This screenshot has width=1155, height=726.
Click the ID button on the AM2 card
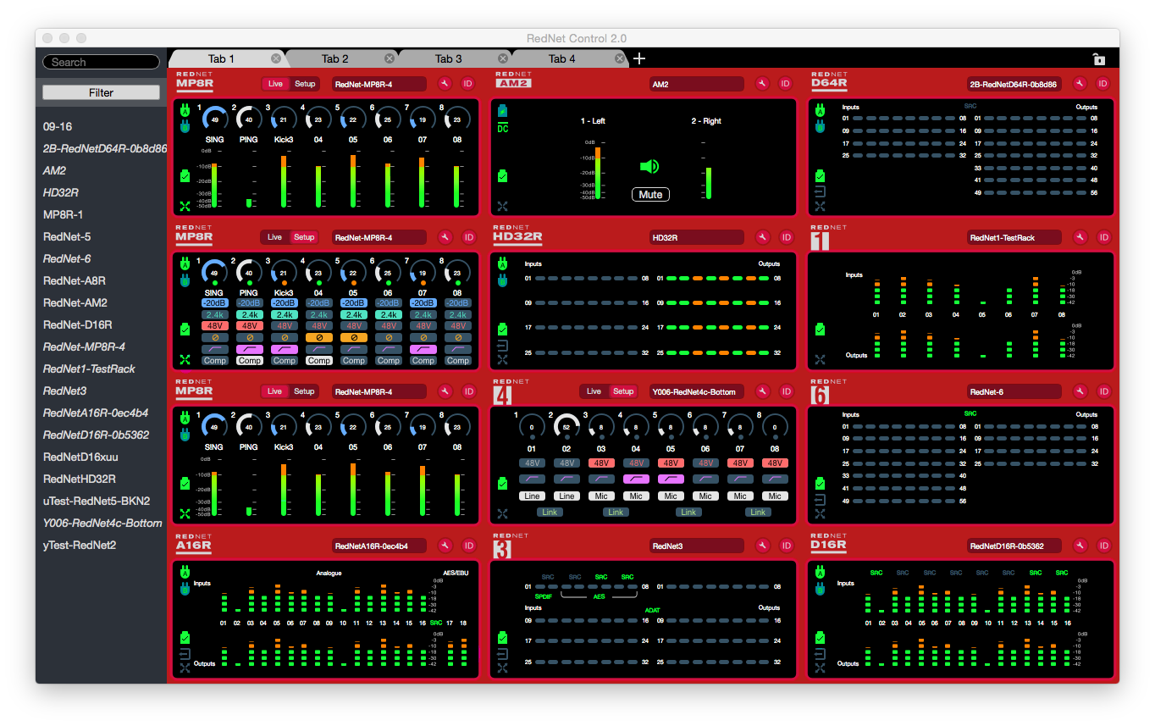(786, 84)
